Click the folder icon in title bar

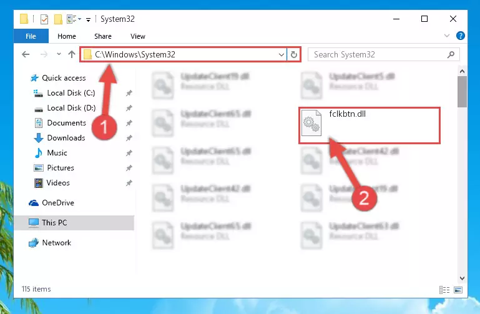tap(24, 19)
